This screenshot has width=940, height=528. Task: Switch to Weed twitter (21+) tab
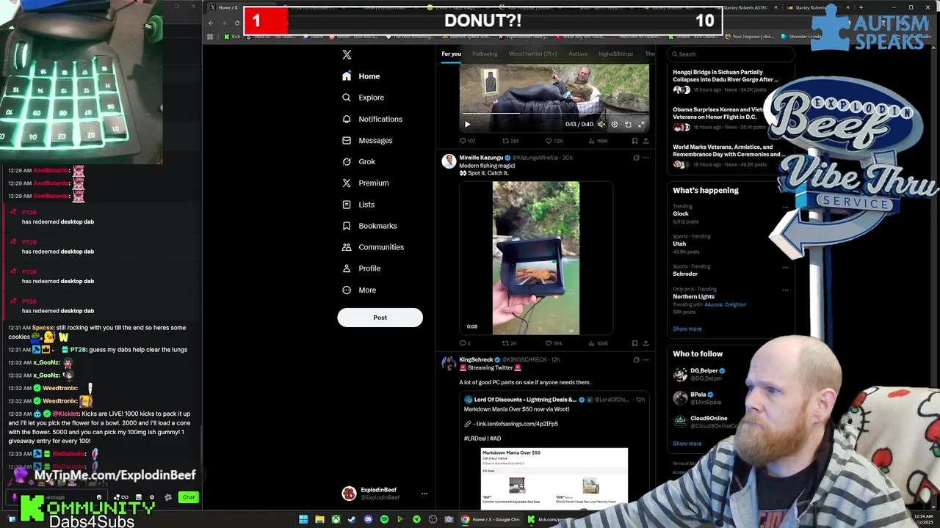point(532,54)
